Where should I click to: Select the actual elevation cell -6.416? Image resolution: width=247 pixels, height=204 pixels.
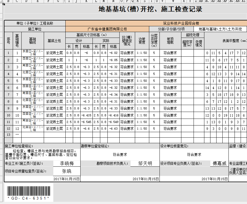click(114, 115)
